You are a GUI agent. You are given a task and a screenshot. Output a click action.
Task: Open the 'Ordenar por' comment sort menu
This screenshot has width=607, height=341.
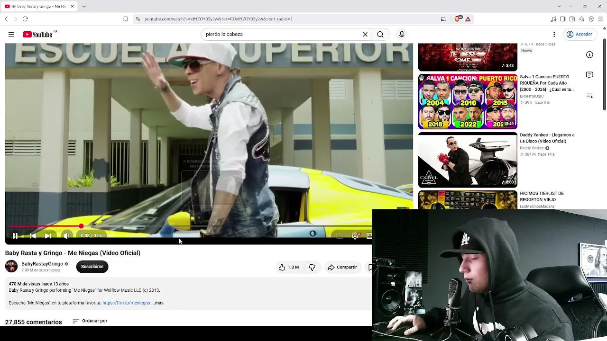point(90,321)
